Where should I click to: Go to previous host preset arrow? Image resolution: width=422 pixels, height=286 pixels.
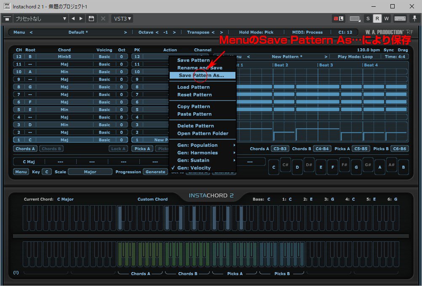point(73,19)
